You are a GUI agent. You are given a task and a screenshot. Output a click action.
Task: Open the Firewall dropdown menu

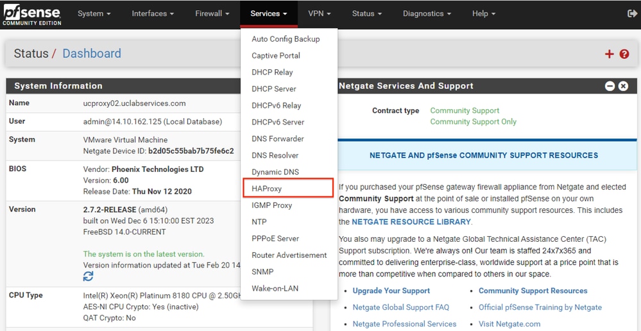click(x=214, y=13)
